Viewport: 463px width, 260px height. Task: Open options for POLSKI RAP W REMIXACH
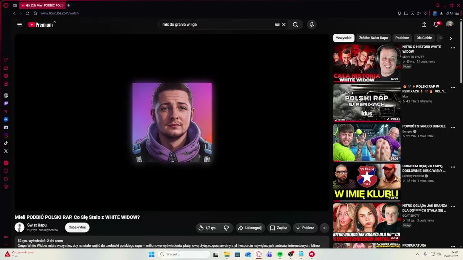[x=453, y=87]
